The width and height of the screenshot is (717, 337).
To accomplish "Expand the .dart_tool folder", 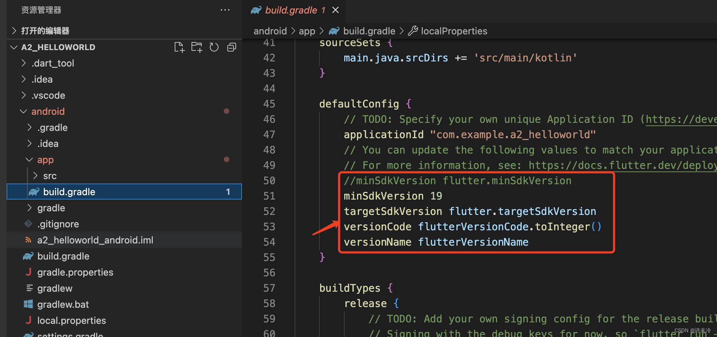I will pos(124,63).
